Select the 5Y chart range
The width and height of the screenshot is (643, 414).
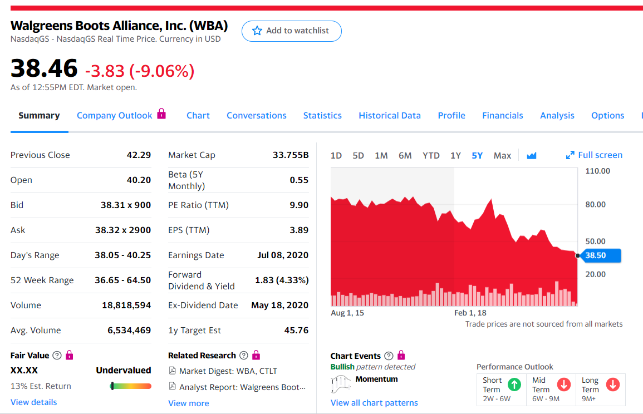point(477,155)
